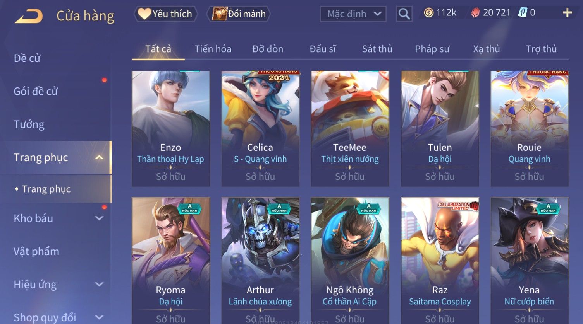Go to Tướng in the sidebar
Viewport: 583px width, 324px height.
click(29, 124)
